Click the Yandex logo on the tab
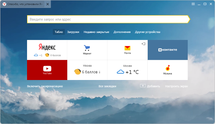The width and height of the screenshot is (215, 124). 4,4
